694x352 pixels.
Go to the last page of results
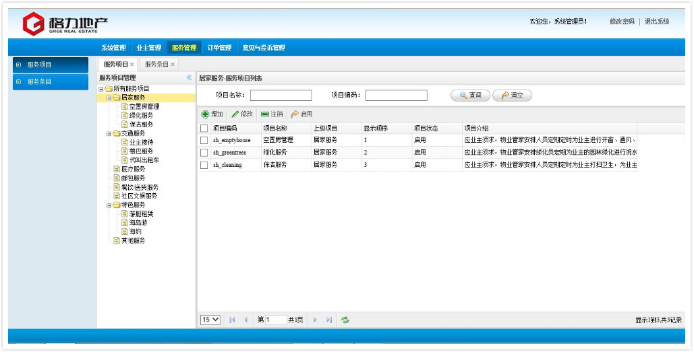pyautogui.click(x=329, y=320)
